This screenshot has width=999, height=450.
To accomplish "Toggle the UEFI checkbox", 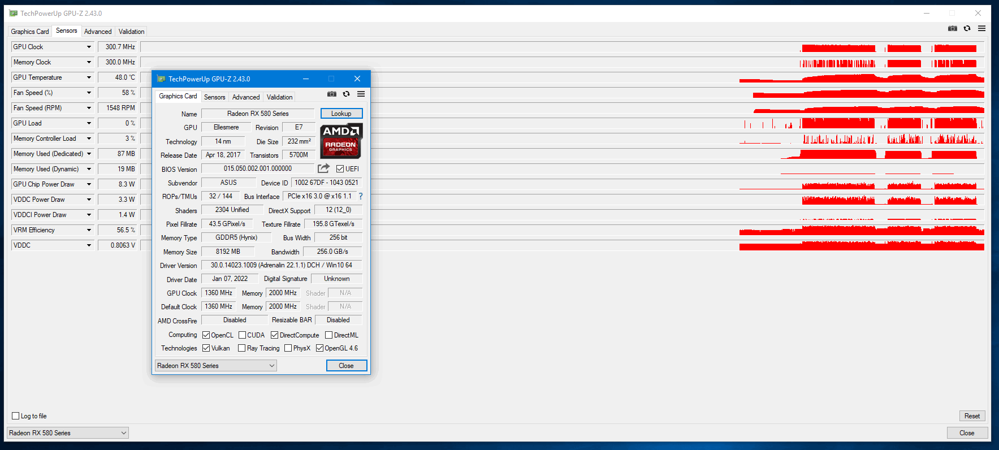I will 340,168.
